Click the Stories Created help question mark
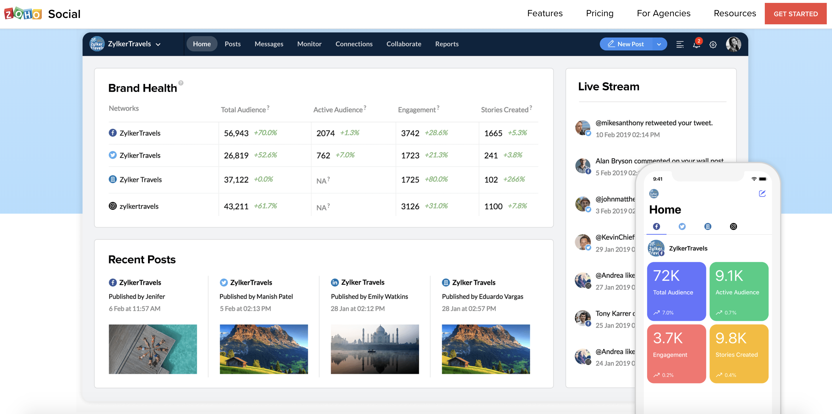 tap(531, 107)
